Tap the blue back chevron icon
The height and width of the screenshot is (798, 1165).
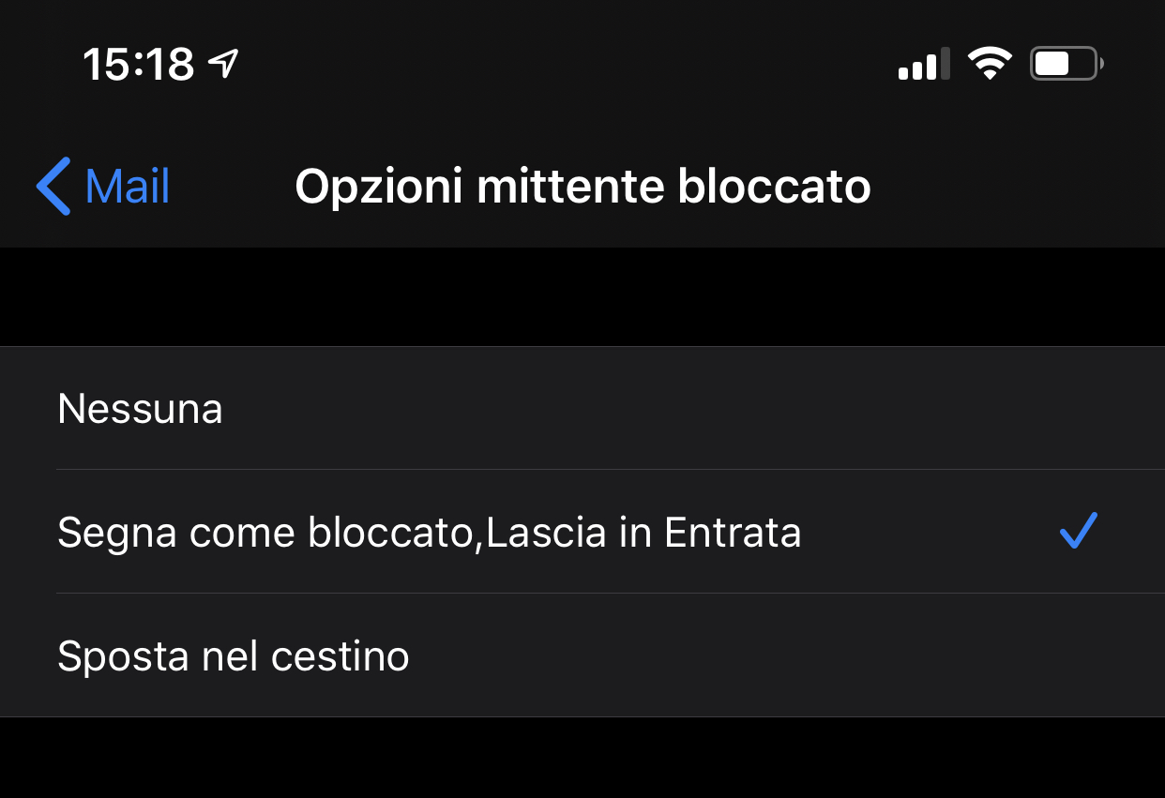pos(53,187)
